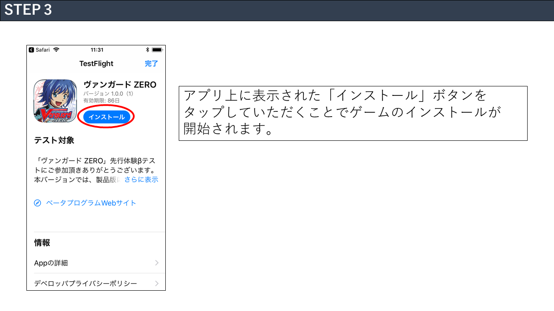This screenshot has width=554, height=311.
Task: Tap the Safari back arrow in status bar
Action: (x=32, y=50)
